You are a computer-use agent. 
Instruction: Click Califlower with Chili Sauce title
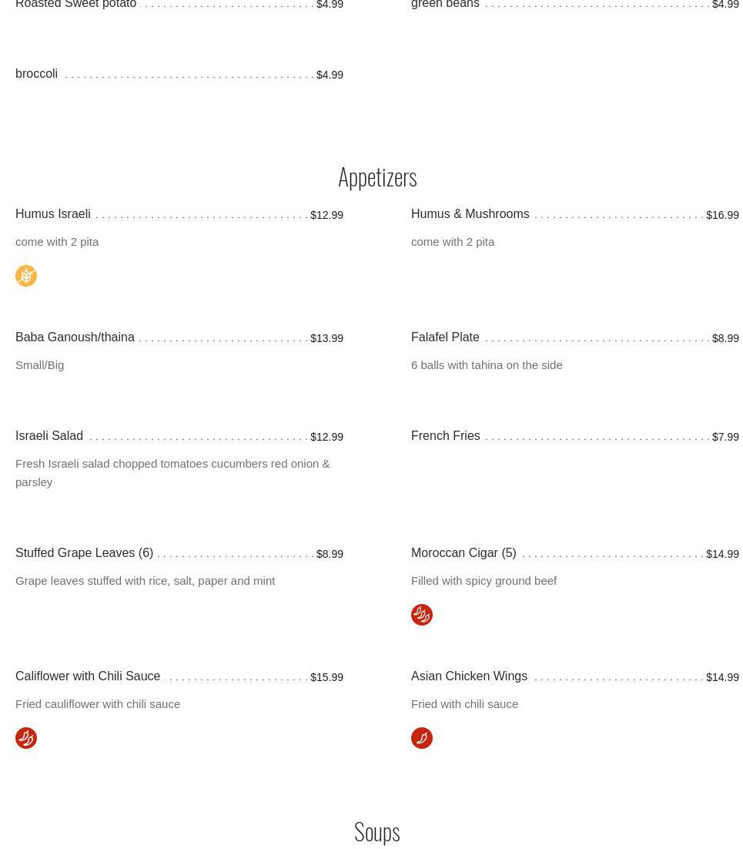[88, 676]
